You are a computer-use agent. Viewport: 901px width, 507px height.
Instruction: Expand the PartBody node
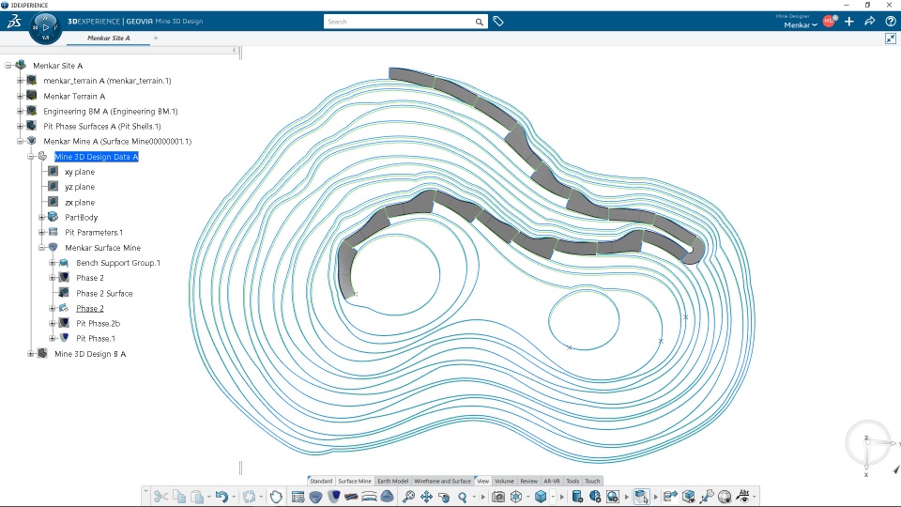pyautogui.click(x=41, y=217)
